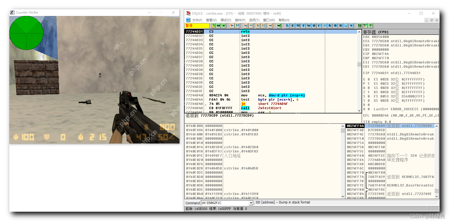
Task: Open the 插件(P) menu
Action: 240,20
